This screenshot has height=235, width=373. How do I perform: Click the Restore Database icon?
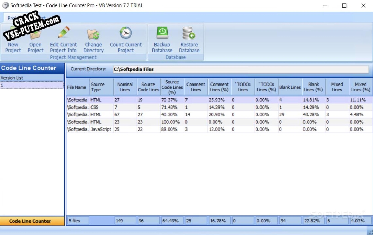(189, 33)
